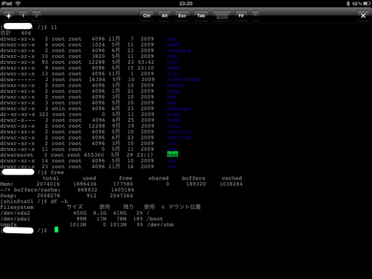Tap the Ctrl modifier key
Viewport: 372px width, 279px height.
click(x=147, y=16)
